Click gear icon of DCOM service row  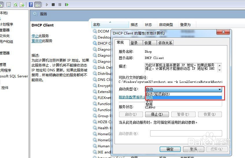coord(95,31)
